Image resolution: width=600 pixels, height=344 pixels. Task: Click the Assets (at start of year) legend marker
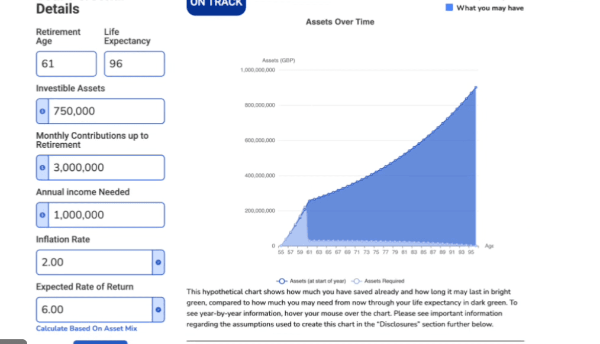tap(282, 281)
